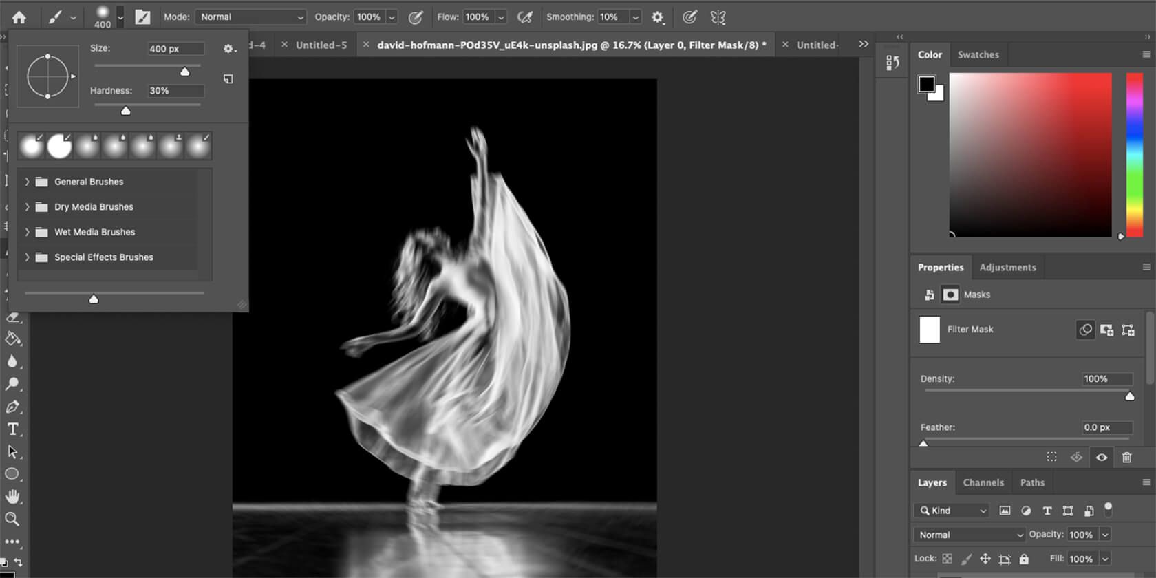Image resolution: width=1156 pixels, height=578 pixels.
Task: Open the Swatches tab
Action: 978,54
